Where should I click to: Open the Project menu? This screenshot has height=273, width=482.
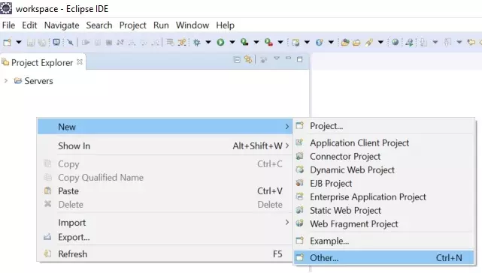[132, 25]
